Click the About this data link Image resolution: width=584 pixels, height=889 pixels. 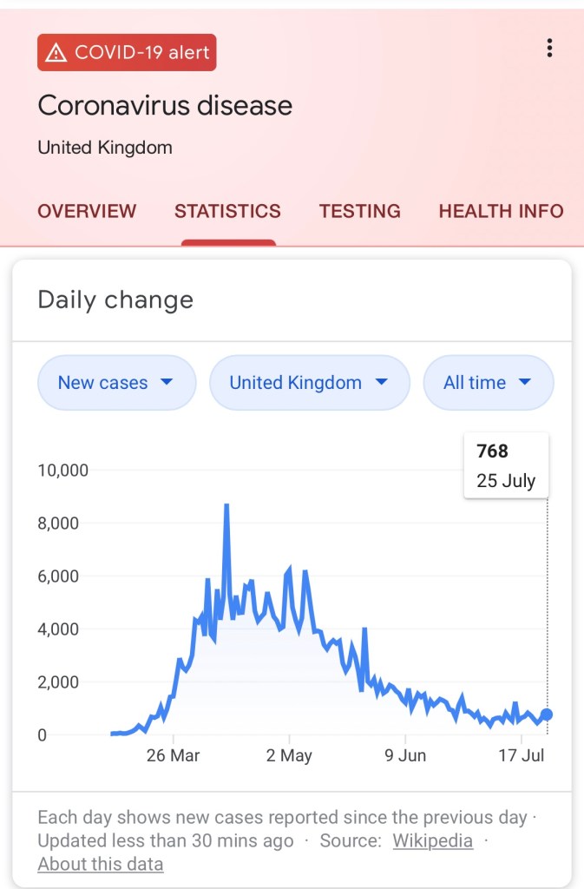100,864
